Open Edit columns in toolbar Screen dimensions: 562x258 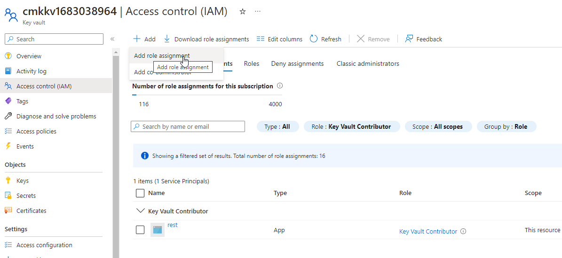[279, 39]
